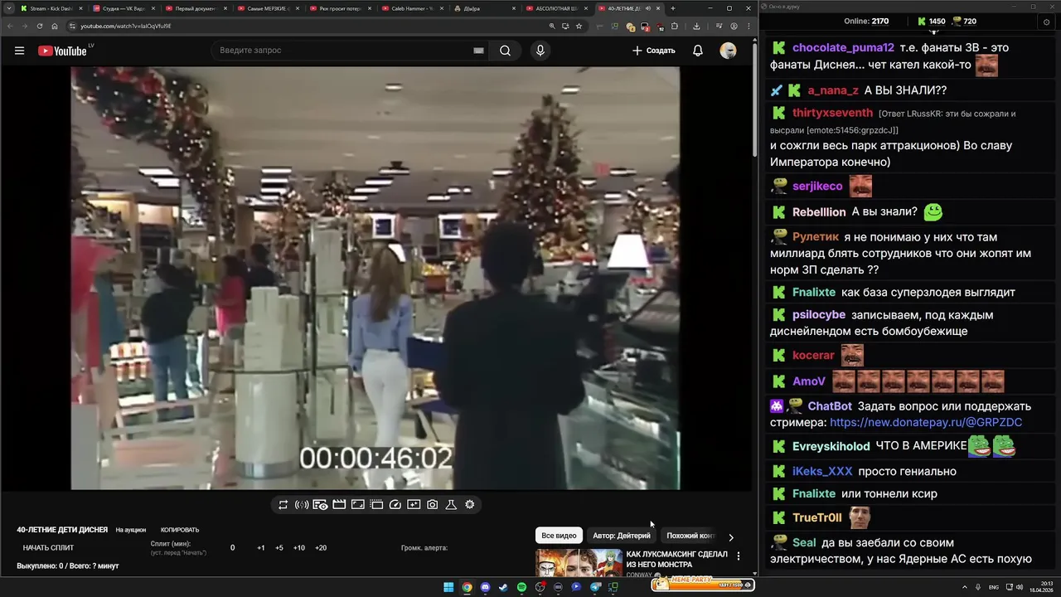Show hidden system tray icons chevron
The height and width of the screenshot is (597, 1061).
coord(965,587)
